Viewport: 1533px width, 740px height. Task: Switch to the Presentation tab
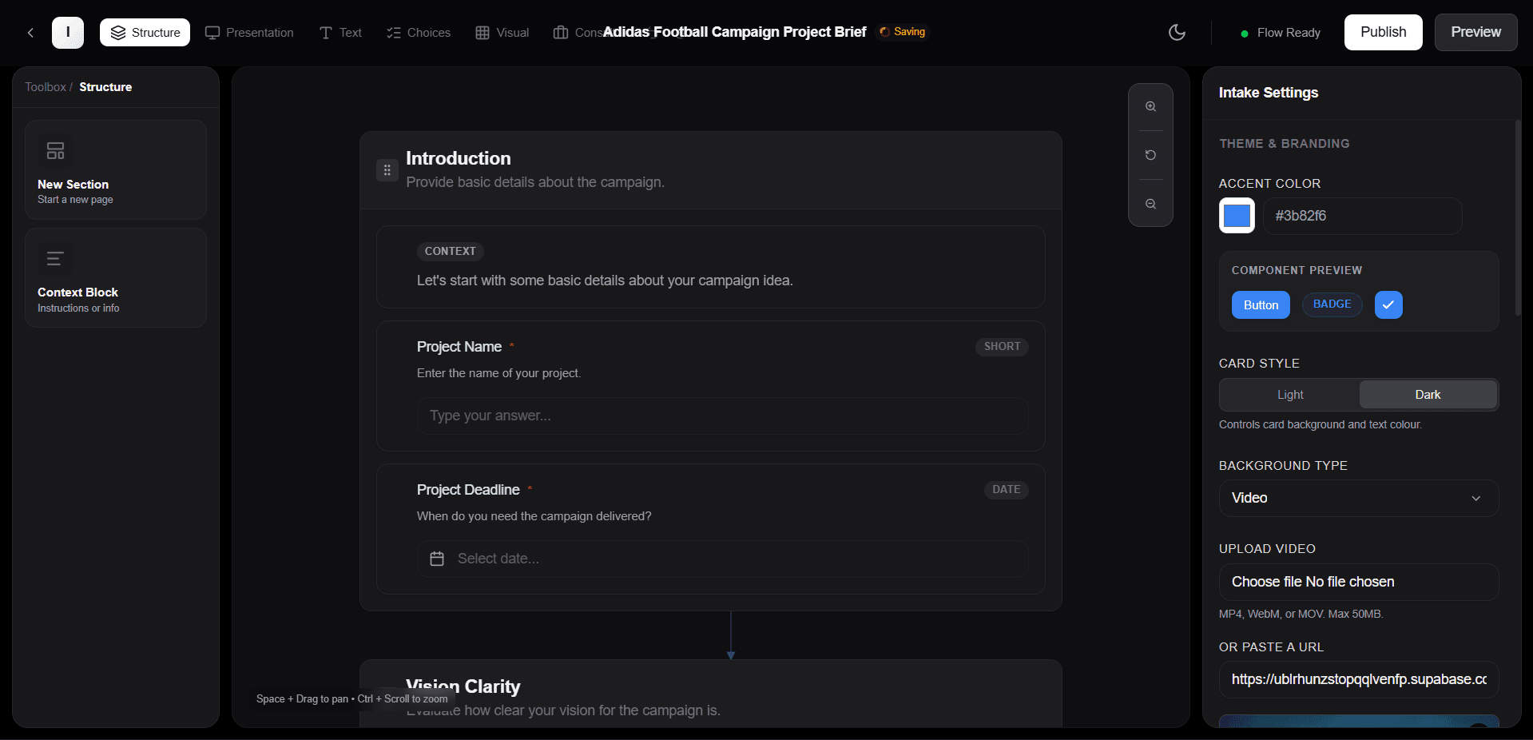point(248,32)
